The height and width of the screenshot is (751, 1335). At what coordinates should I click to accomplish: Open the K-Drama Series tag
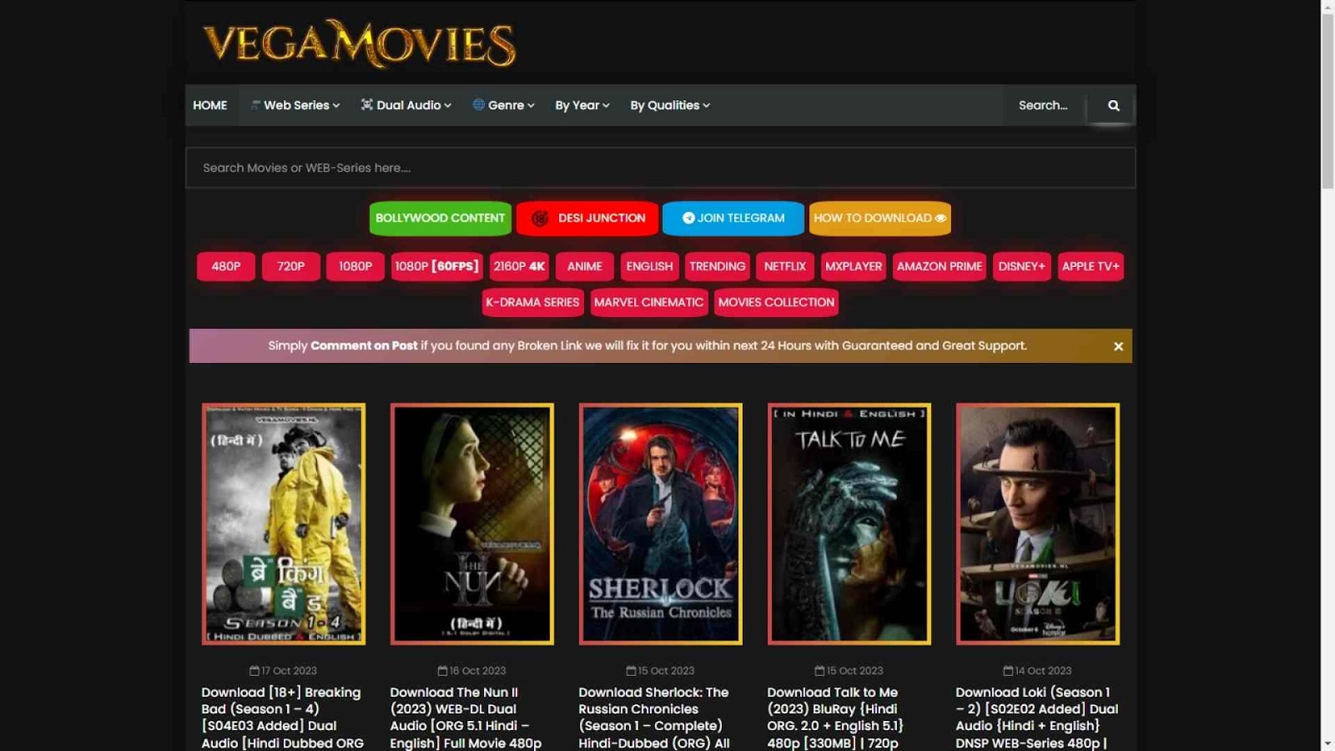[x=532, y=302]
